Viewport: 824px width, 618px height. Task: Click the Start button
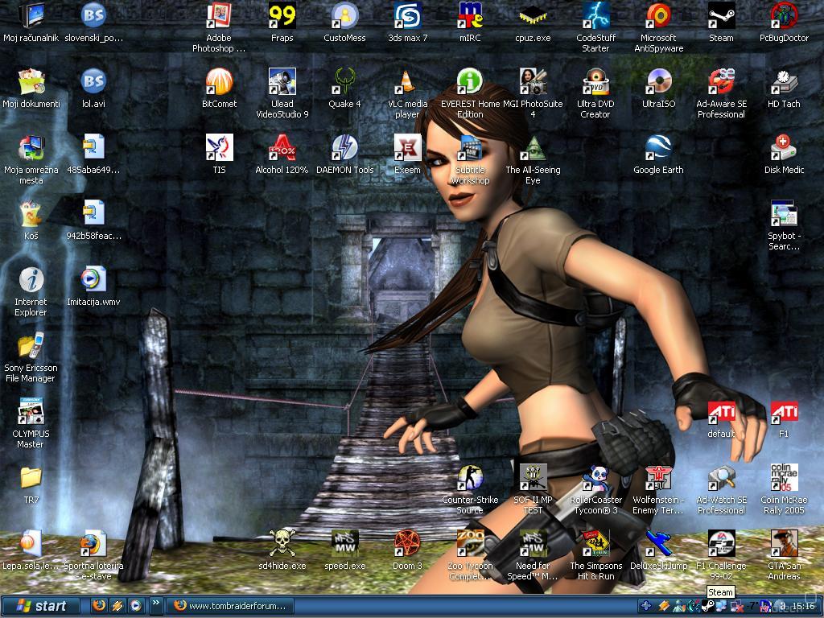point(40,606)
